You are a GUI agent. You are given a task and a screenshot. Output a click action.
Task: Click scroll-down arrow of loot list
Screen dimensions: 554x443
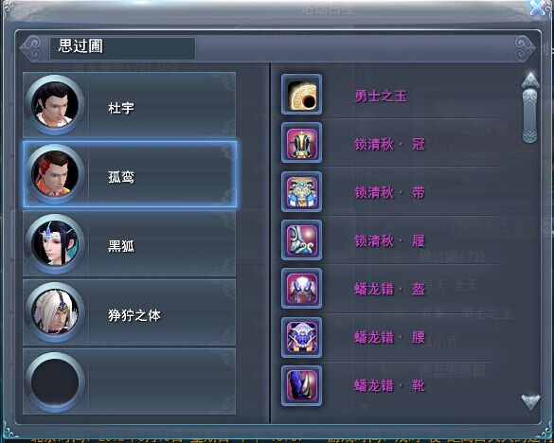pyautogui.click(x=530, y=402)
